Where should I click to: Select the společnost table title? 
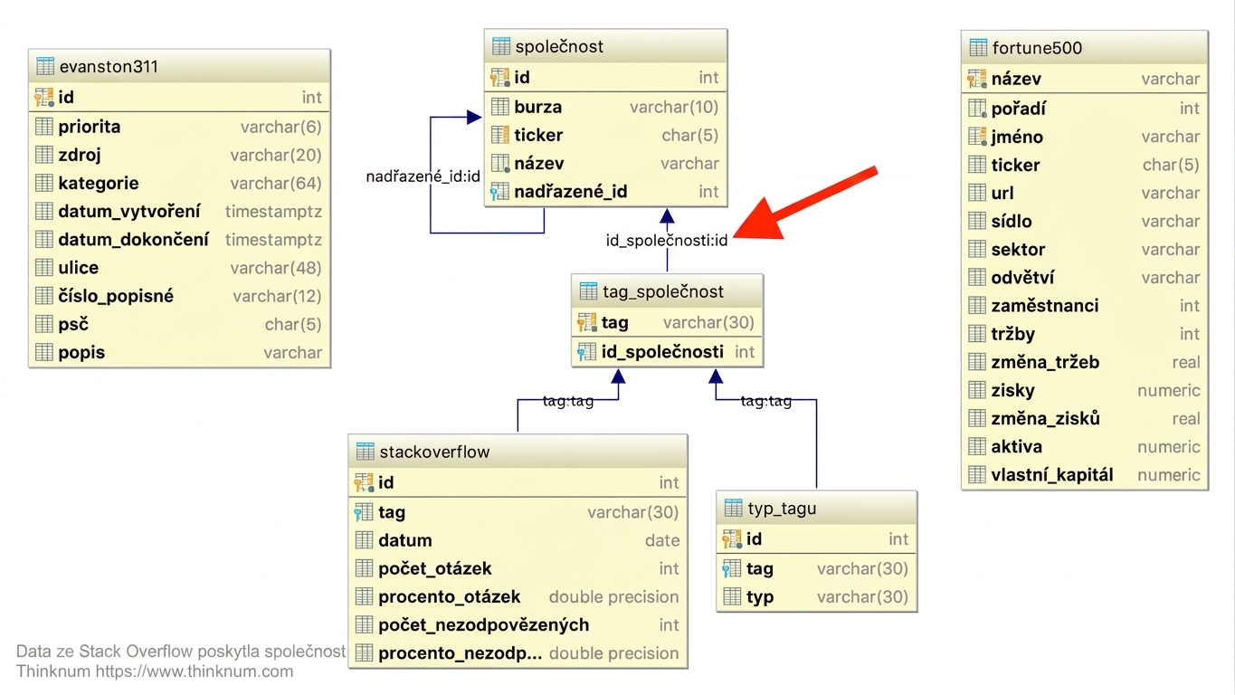coord(559,46)
